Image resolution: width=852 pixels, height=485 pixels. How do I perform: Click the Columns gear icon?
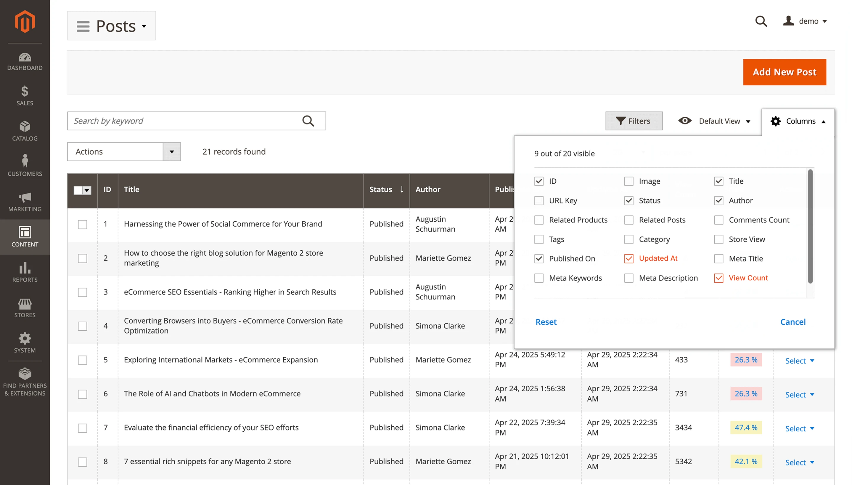point(776,121)
